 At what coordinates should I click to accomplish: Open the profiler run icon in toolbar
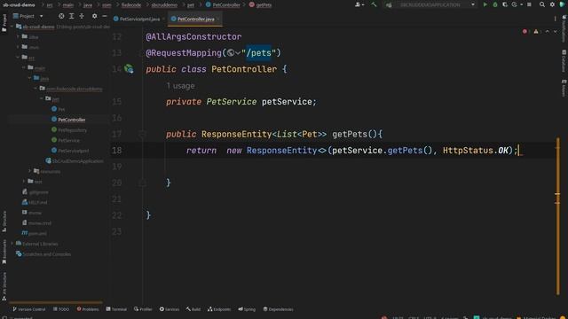pos(516,4)
